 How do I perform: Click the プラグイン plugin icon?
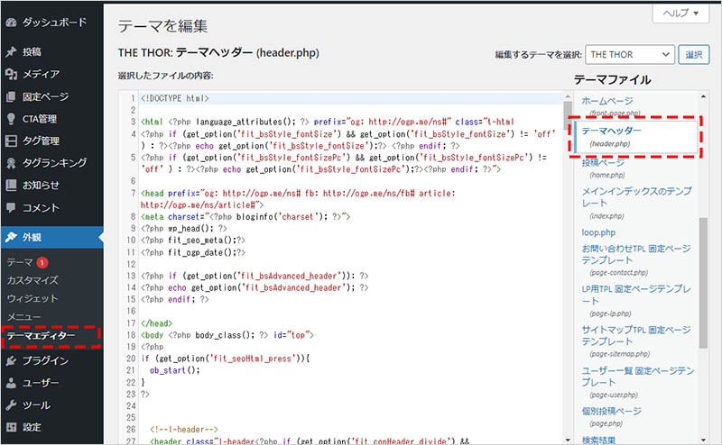point(11,361)
